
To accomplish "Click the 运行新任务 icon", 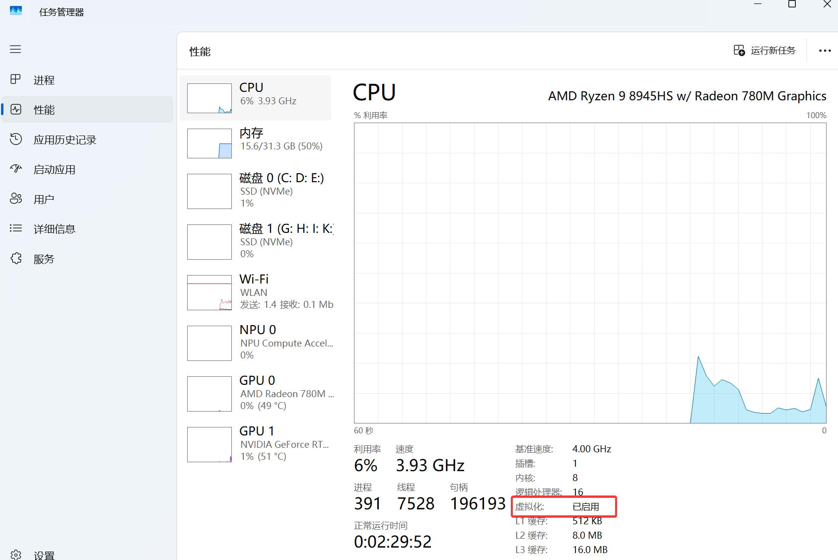I will click(739, 50).
